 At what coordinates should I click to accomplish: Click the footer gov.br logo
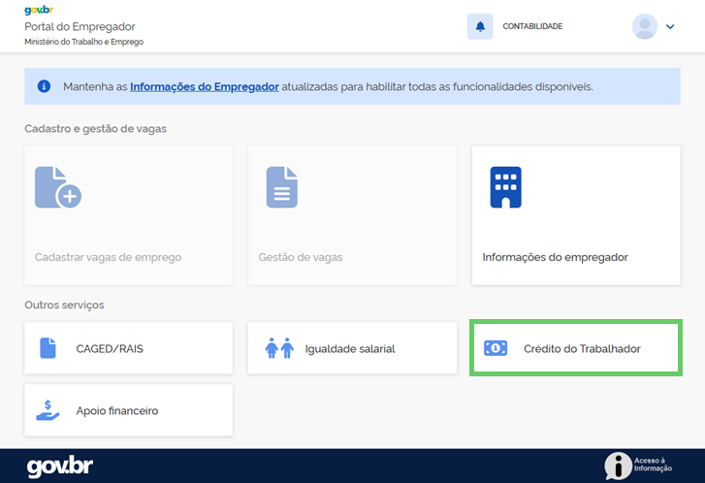60,467
